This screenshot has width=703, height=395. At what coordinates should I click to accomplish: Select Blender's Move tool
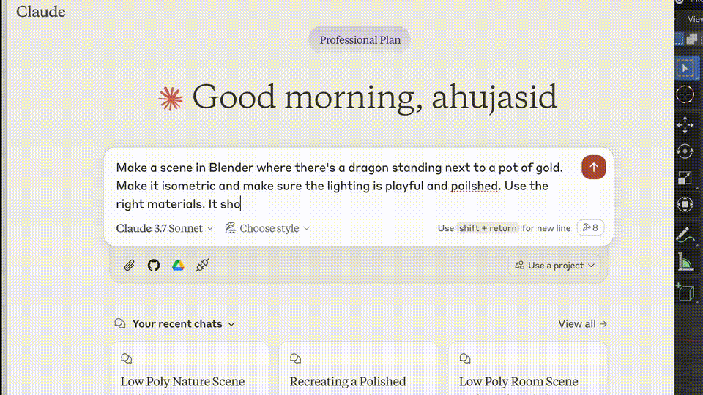(685, 125)
